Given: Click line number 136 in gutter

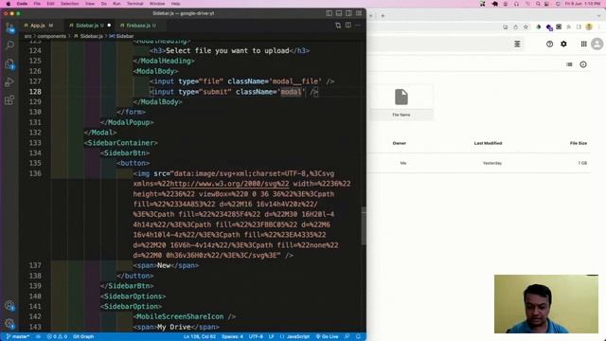Looking at the screenshot, I should click(35, 173).
